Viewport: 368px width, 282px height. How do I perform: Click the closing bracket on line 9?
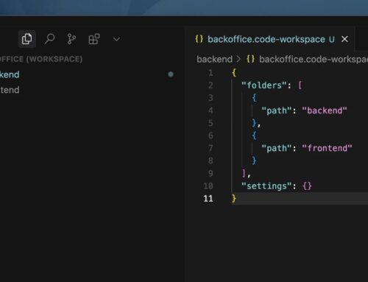[244, 173]
